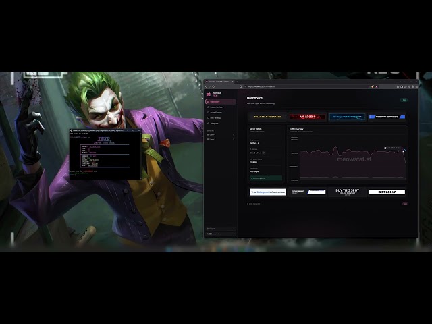Click the blue-white striped banner ad at top
Image resolution: width=432 pixels, height=324 pixels.
pos(387,117)
